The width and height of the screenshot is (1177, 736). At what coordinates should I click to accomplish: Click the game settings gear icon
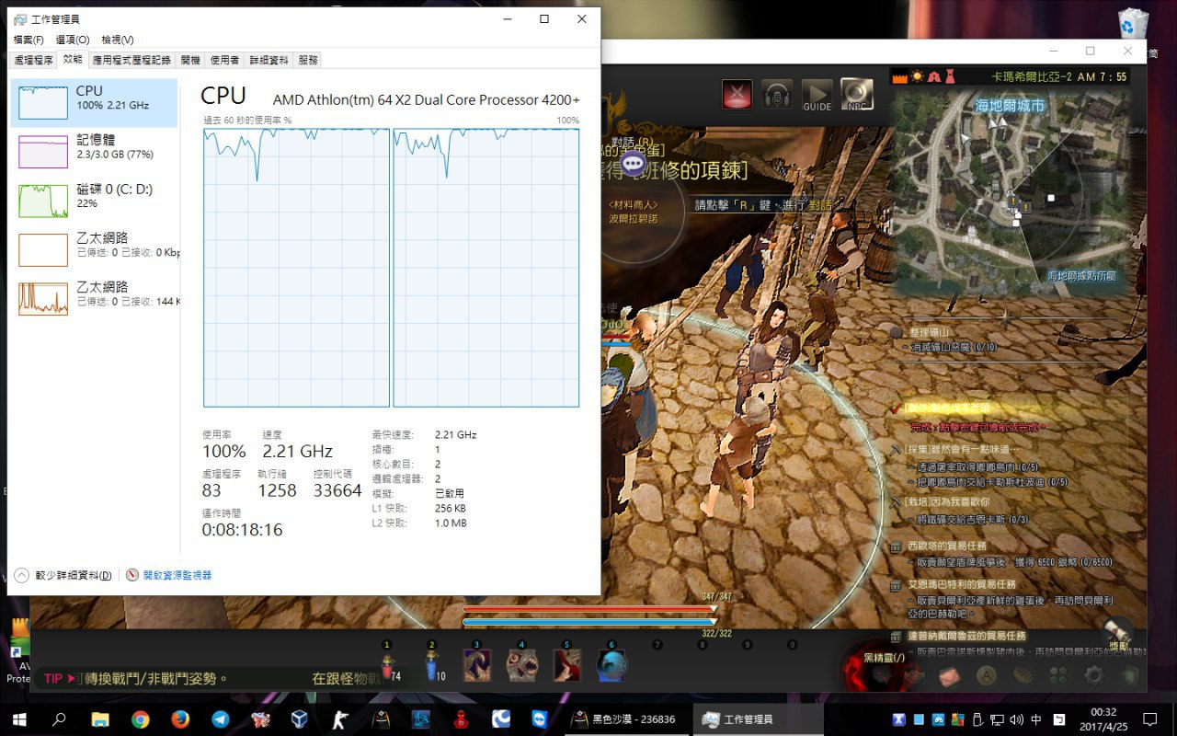coord(1093,675)
